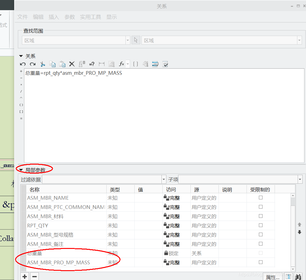Open the 文件 menu
Screen dimensions: 306x280
tap(22, 17)
